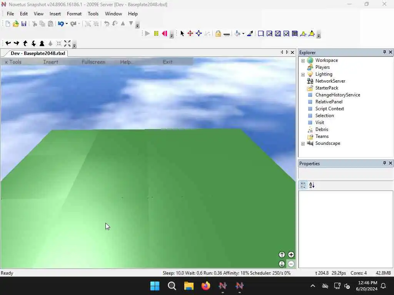Screen dimensions: 394x295
Task: Expand the Workspace tree node
Action: tap(303, 61)
